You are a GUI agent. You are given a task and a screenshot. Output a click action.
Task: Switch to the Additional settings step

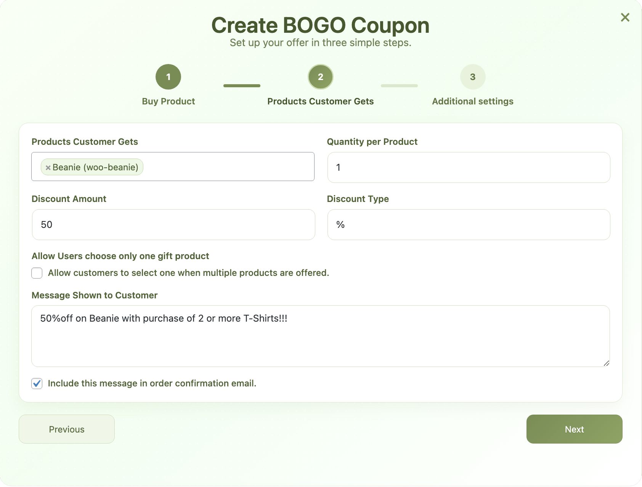[473, 101]
